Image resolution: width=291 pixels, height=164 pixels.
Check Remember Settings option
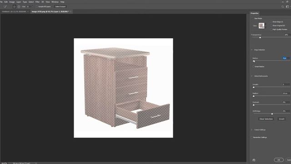click(252, 138)
